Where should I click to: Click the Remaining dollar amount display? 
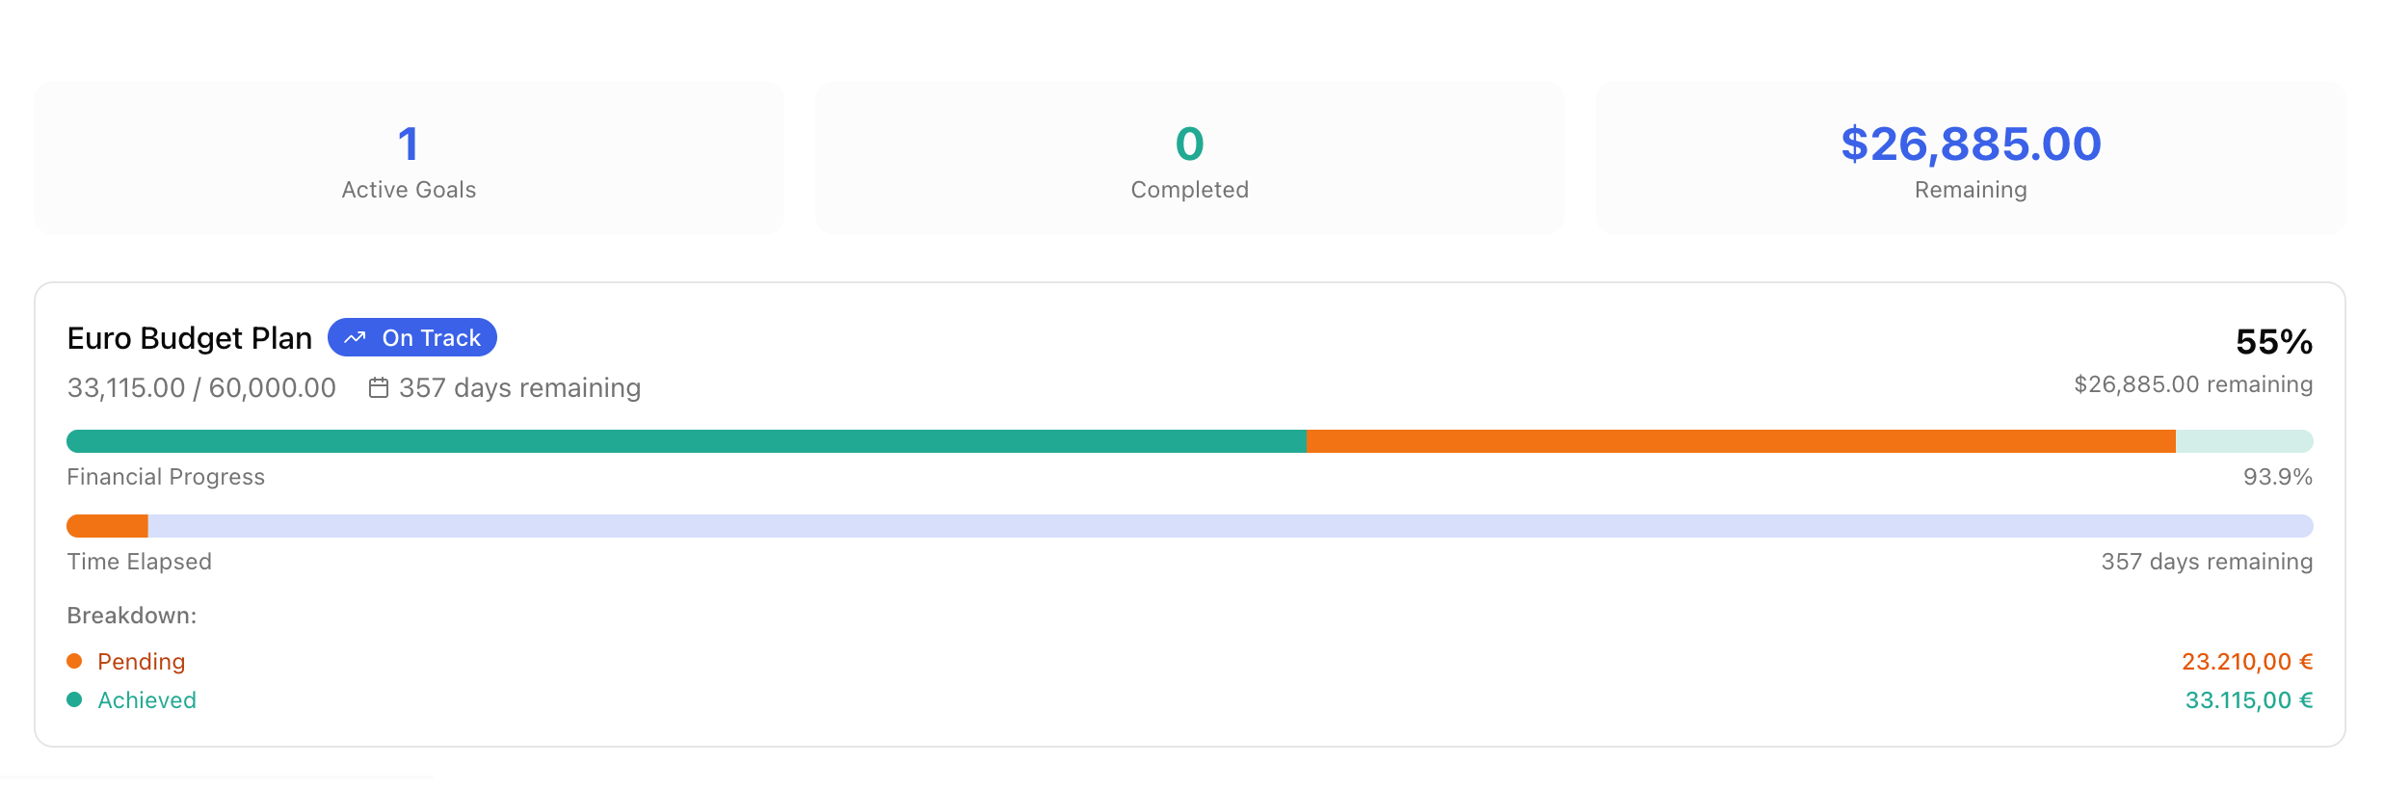pyautogui.click(x=1969, y=145)
